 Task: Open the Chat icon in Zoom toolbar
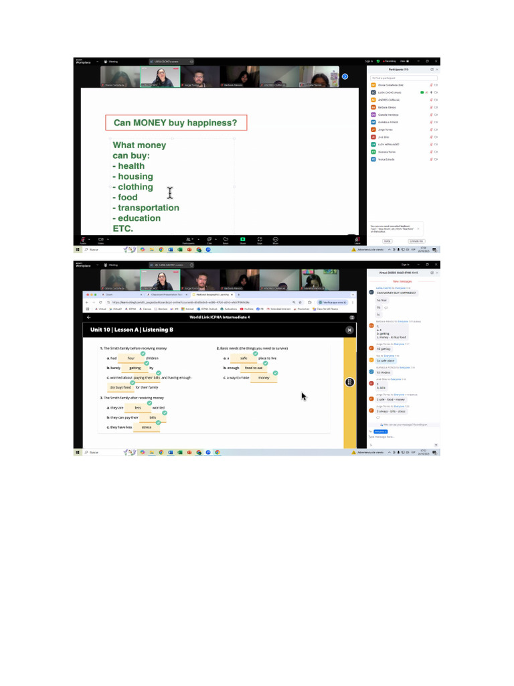point(209,239)
